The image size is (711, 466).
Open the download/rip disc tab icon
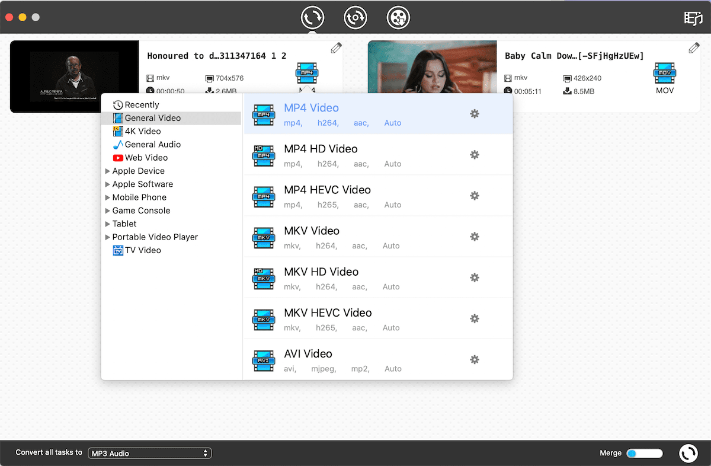coord(355,17)
